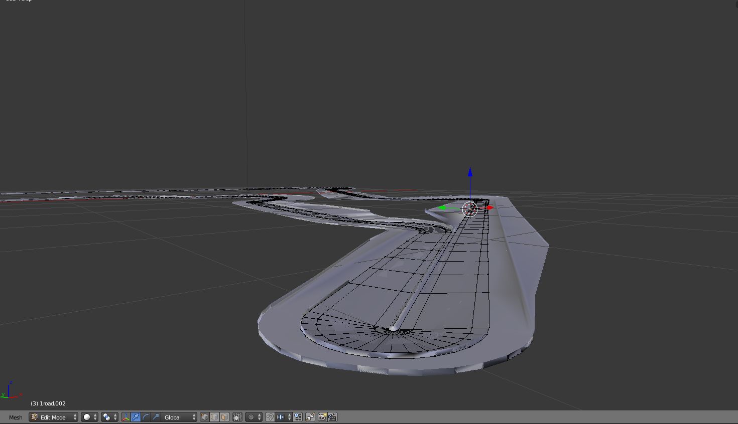
Task: Click the '(3) 1road.002' object label
Action: pos(48,403)
